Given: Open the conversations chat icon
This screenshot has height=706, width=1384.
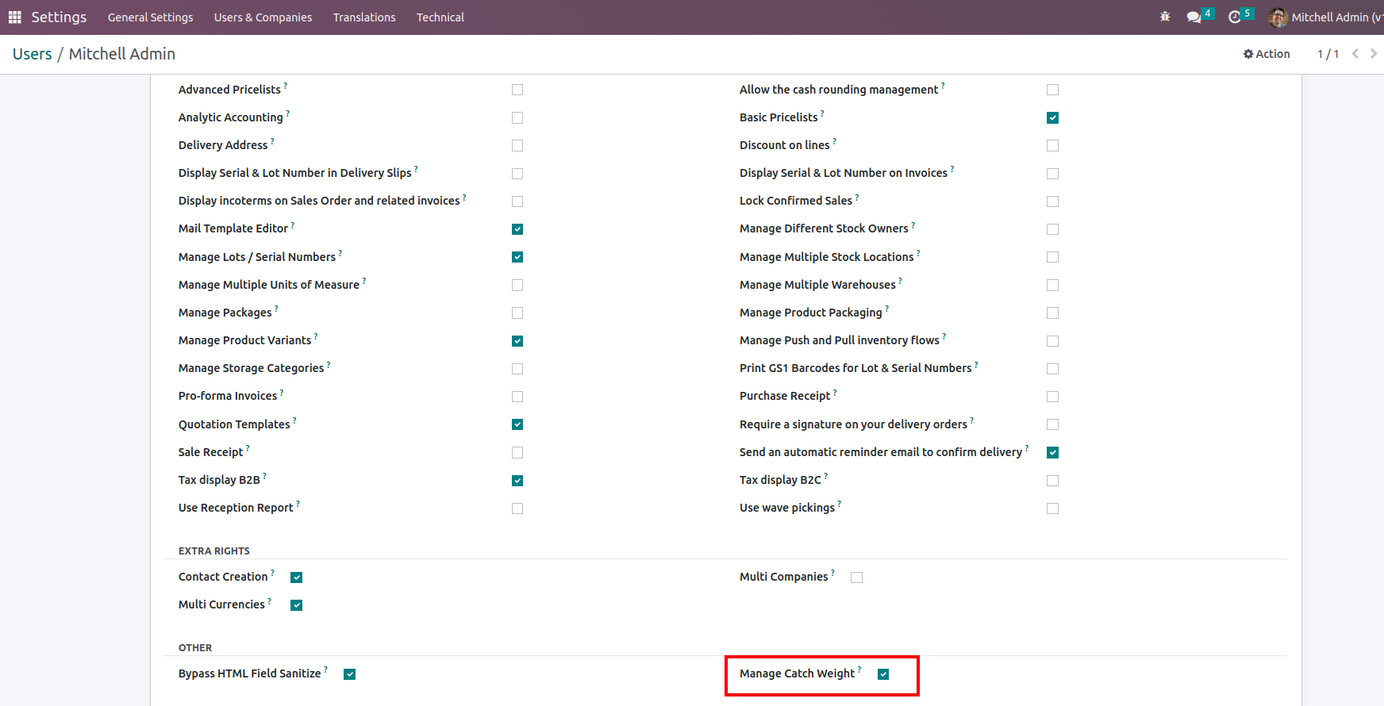Looking at the screenshot, I should point(1194,17).
